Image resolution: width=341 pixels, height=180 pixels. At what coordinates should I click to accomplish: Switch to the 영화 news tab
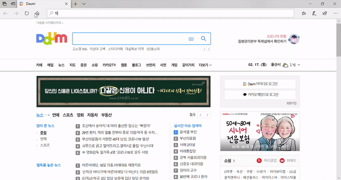coord(80,115)
